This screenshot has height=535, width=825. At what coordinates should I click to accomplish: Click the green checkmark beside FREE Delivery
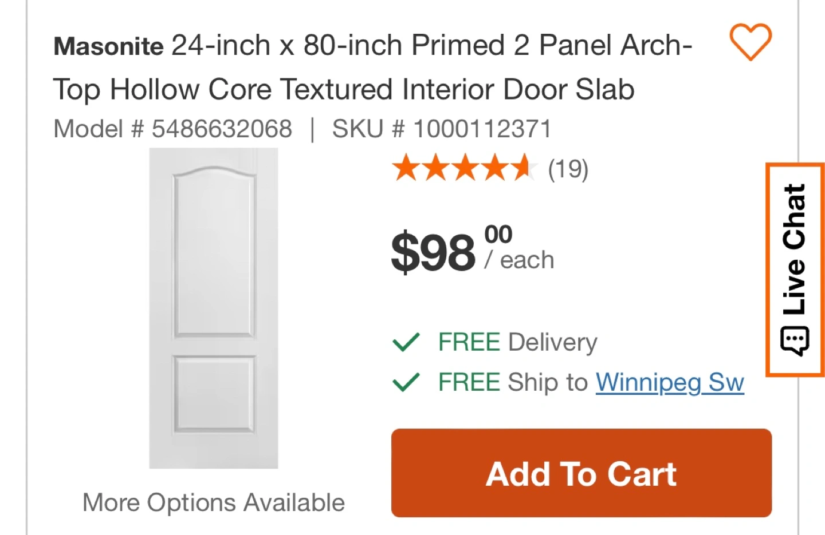pos(406,342)
